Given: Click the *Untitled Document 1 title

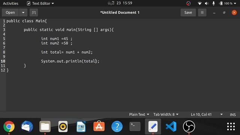Looking at the screenshot, I should (120, 12).
